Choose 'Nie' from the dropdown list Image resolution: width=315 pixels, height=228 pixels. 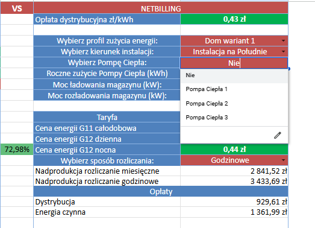point(234,75)
